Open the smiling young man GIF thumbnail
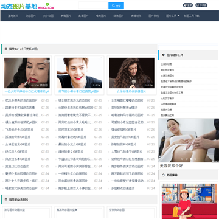The width and height of the screenshot is (219, 219). [79, 73]
